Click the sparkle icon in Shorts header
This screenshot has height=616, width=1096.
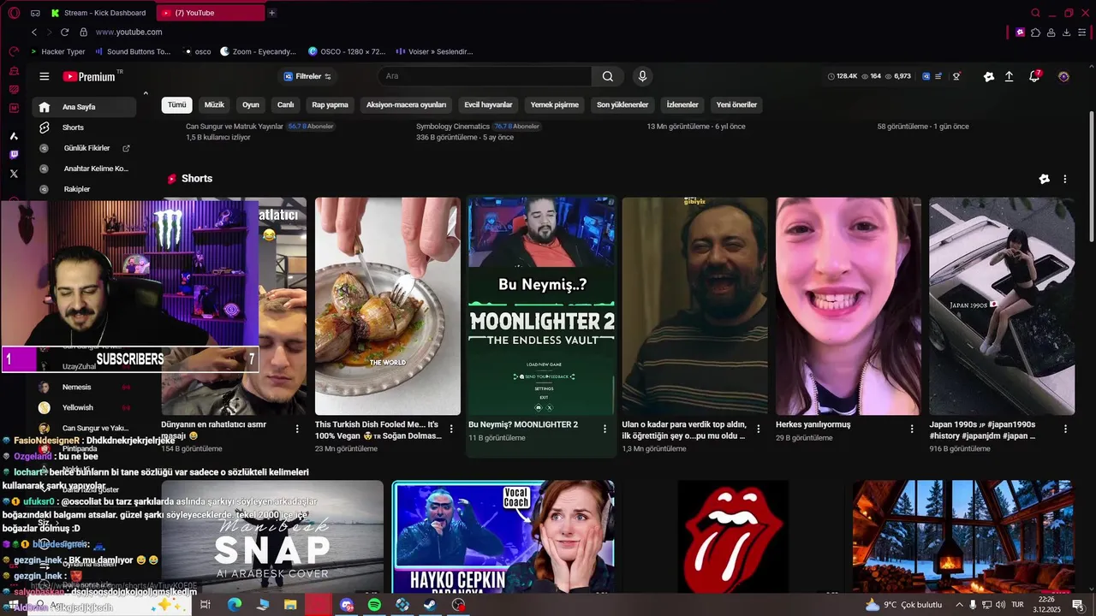tap(1044, 179)
